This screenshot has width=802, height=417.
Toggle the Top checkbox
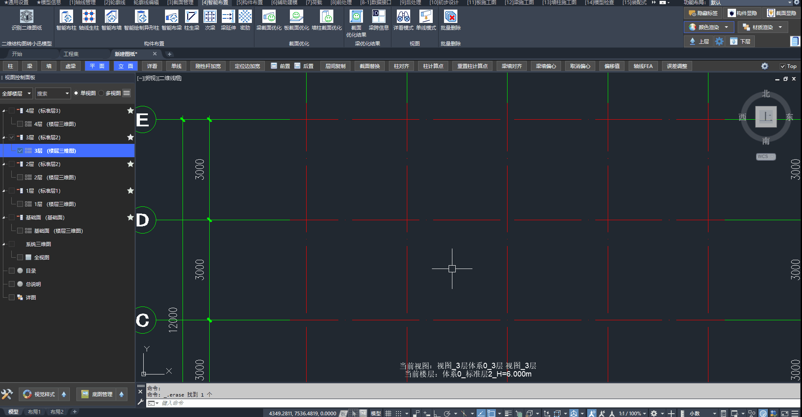(x=783, y=66)
